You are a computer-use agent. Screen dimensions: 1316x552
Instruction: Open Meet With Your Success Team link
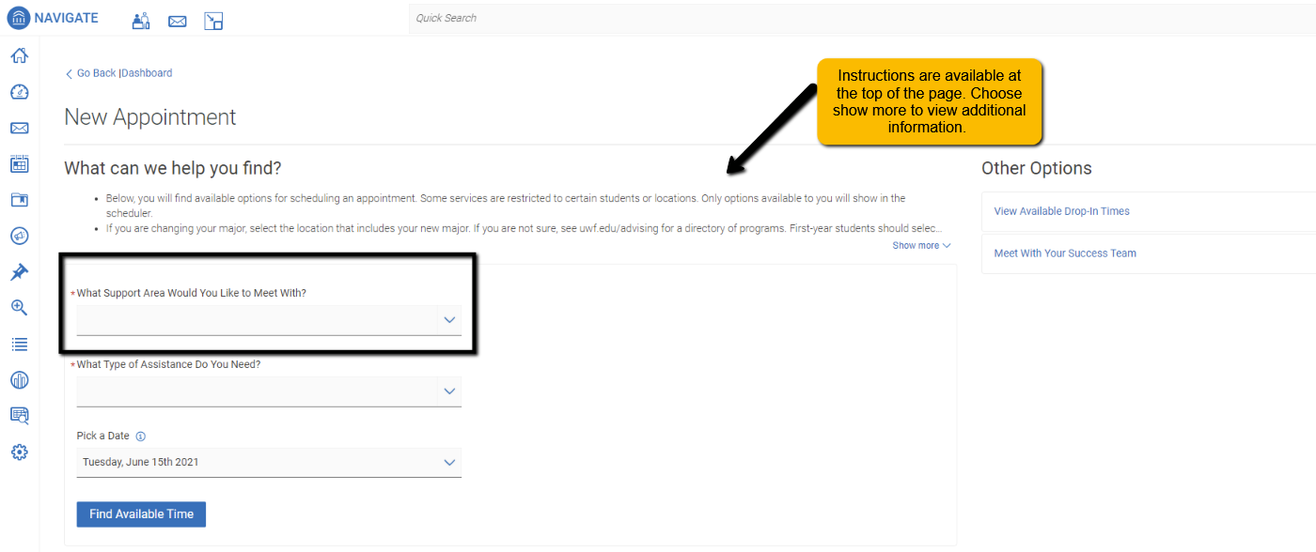coord(1065,253)
